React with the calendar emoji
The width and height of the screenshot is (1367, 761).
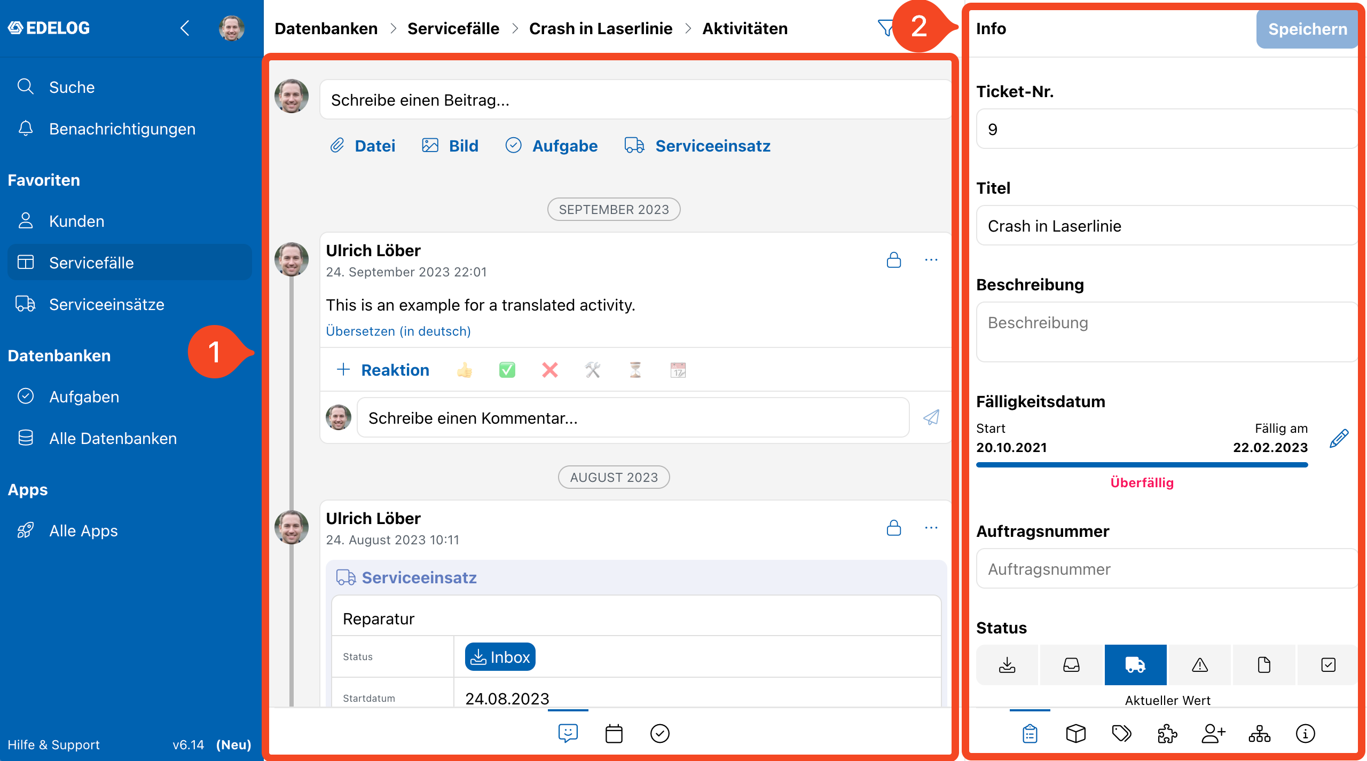tap(678, 370)
